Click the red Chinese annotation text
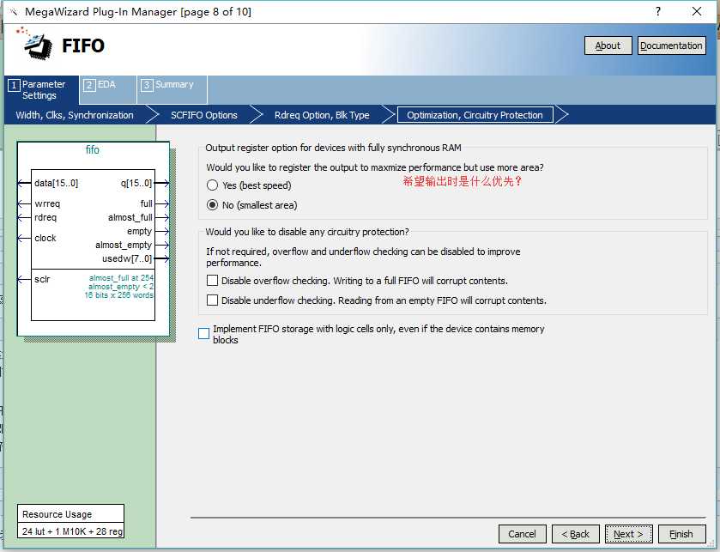This screenshot has height=552, width=720. (463, 181)
